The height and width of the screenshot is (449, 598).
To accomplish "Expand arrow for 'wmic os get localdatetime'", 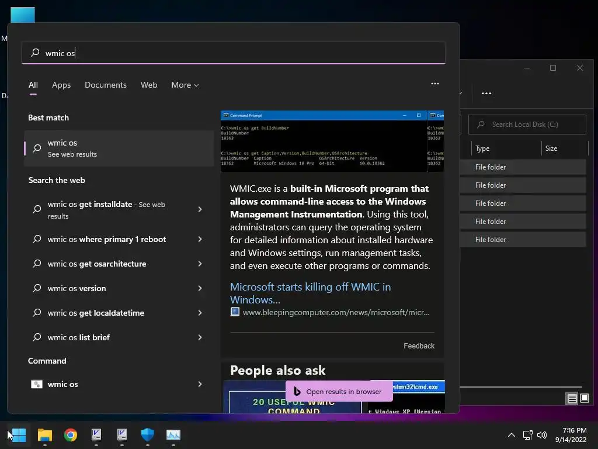I will pos(200,313).
